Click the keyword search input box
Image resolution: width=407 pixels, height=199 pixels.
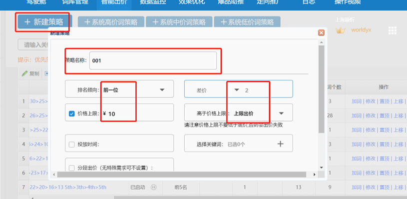click(33, 44)
